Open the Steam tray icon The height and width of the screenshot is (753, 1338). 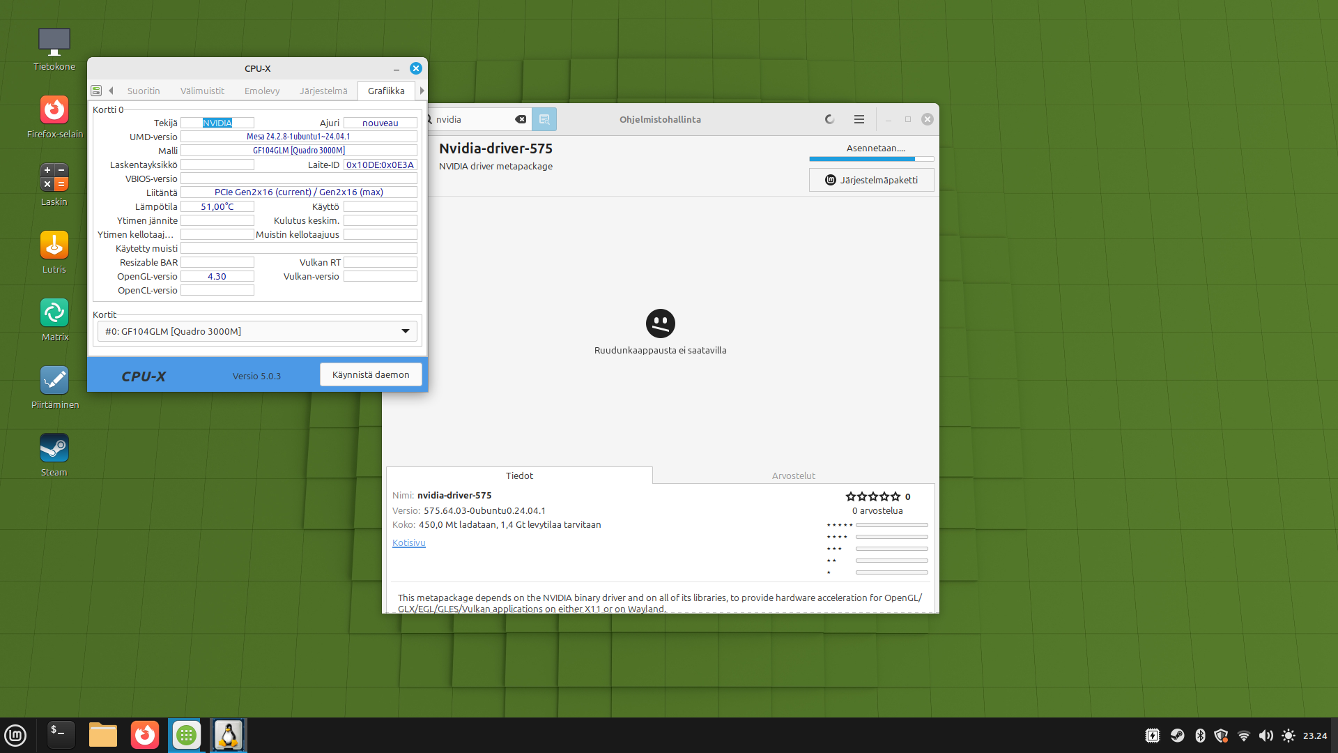pyautogui.click(x=1177, y=736)
